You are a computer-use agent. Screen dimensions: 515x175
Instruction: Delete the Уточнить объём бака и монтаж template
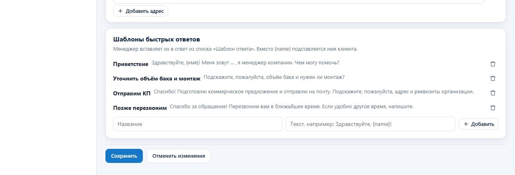(x=493, y=78)
